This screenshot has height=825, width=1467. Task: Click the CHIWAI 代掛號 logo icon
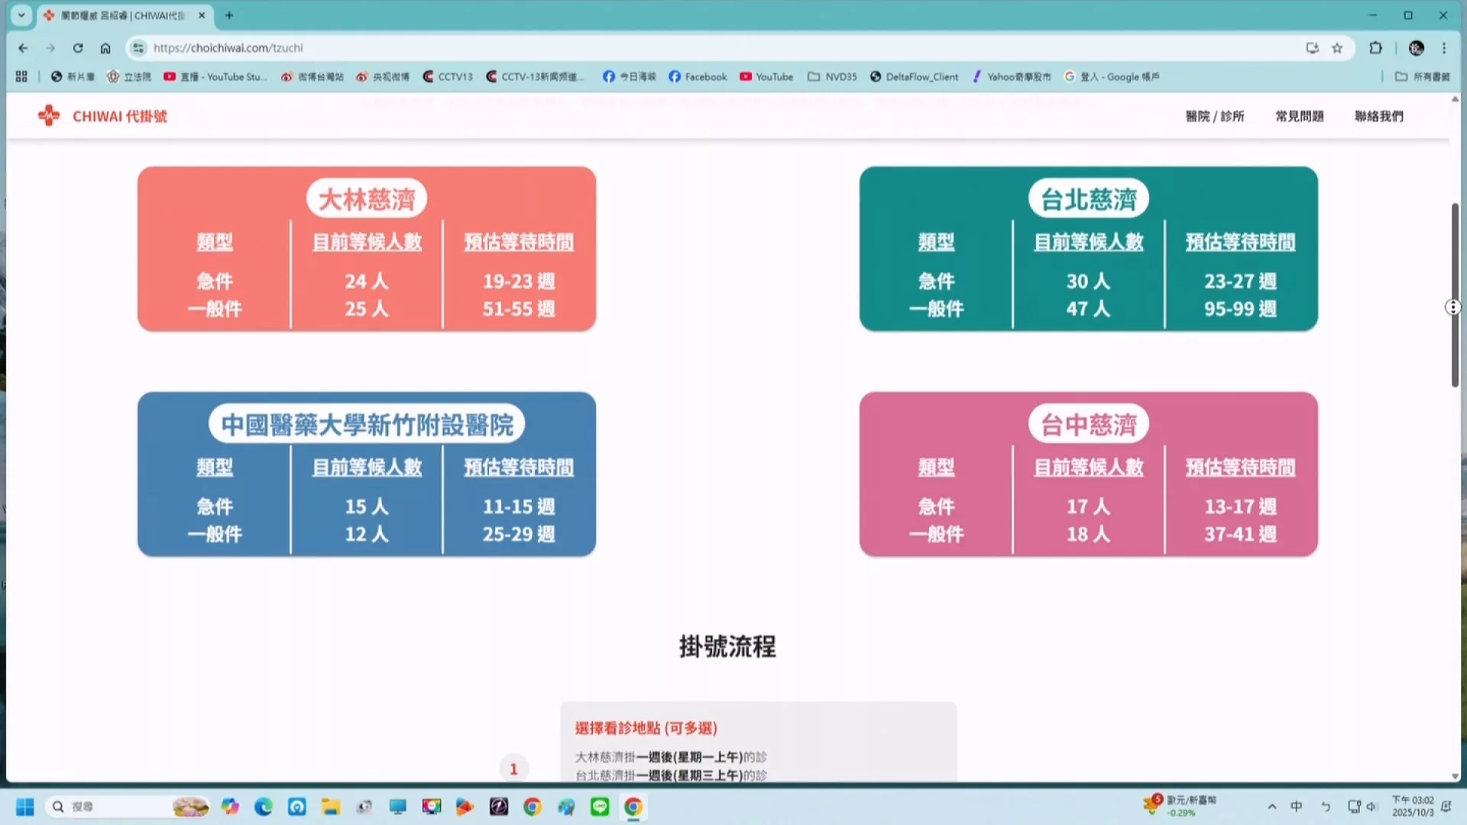click(49, 116)
